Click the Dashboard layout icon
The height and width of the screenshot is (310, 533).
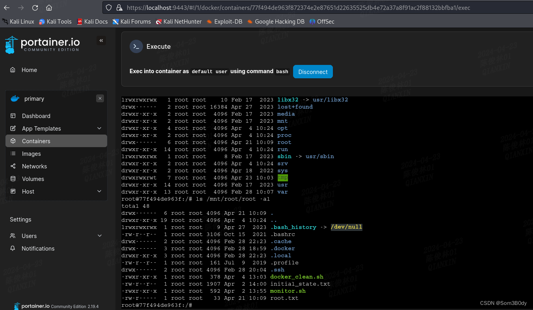13,116
